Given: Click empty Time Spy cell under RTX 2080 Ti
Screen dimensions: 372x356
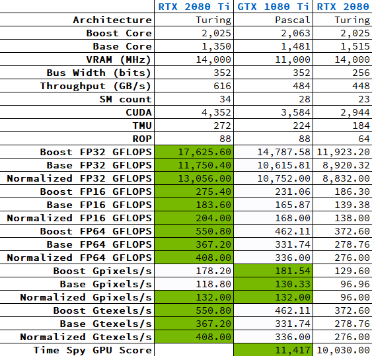Looking at the screenshot, I should [194, 350].
